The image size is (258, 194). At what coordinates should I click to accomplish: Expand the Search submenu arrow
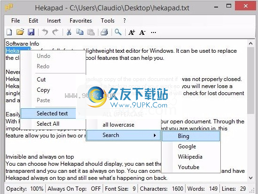(x=155, y=135)
